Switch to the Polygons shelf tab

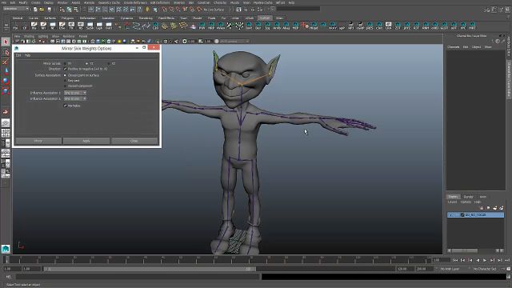point(67,18)
